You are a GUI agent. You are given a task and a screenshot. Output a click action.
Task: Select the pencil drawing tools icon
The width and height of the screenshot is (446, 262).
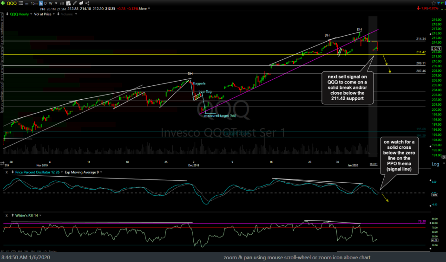click(x=74, y=3)
